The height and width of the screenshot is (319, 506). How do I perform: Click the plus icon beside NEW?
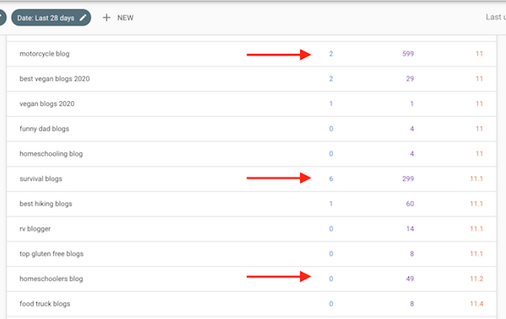106,18
